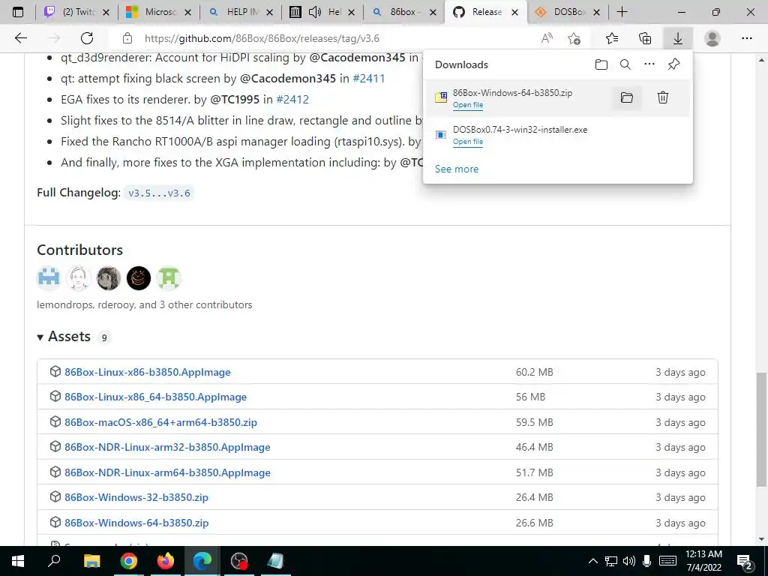Delete the 86Box-Windows-64 zip download
This screenshot has width=768, height=576.
click(x=663, y=97)
